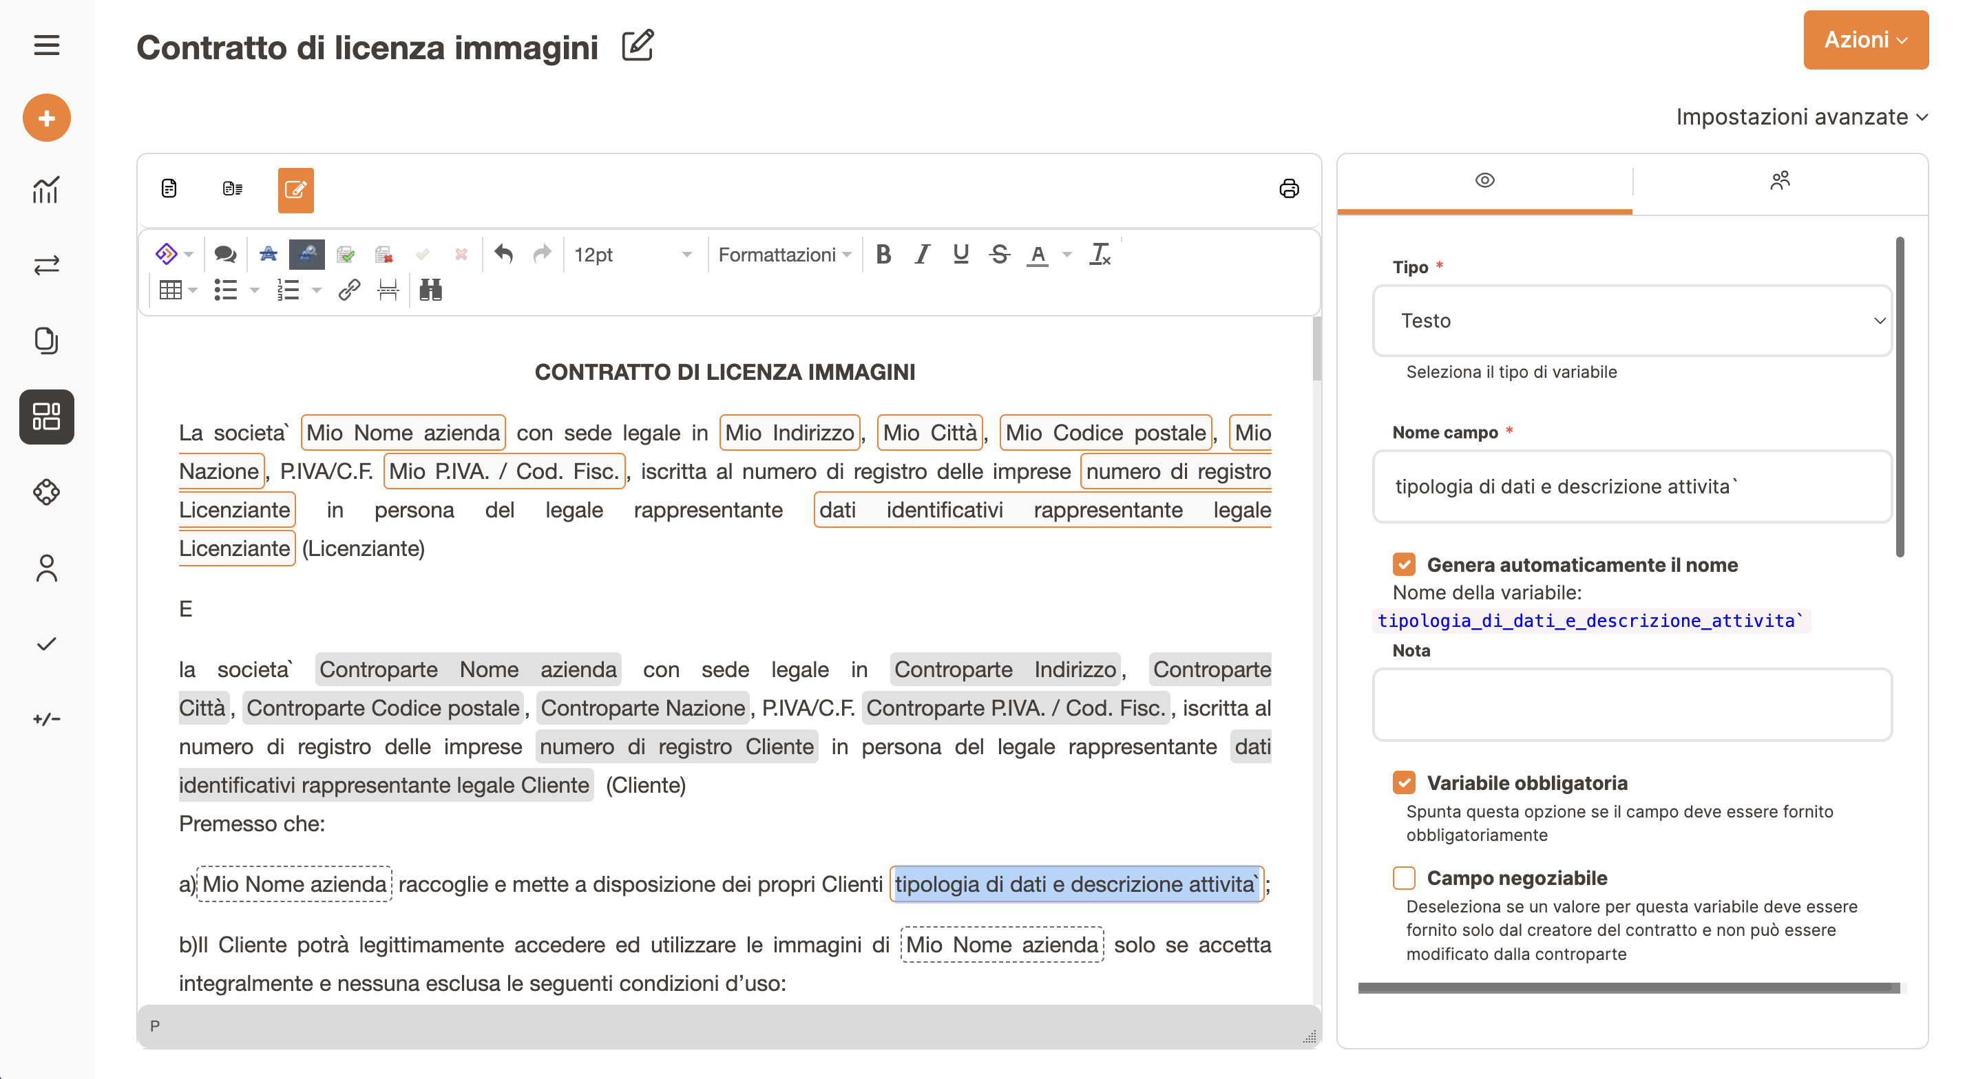
Task: Open the variable insert logo dropdown
Action: tap(174, 253)
